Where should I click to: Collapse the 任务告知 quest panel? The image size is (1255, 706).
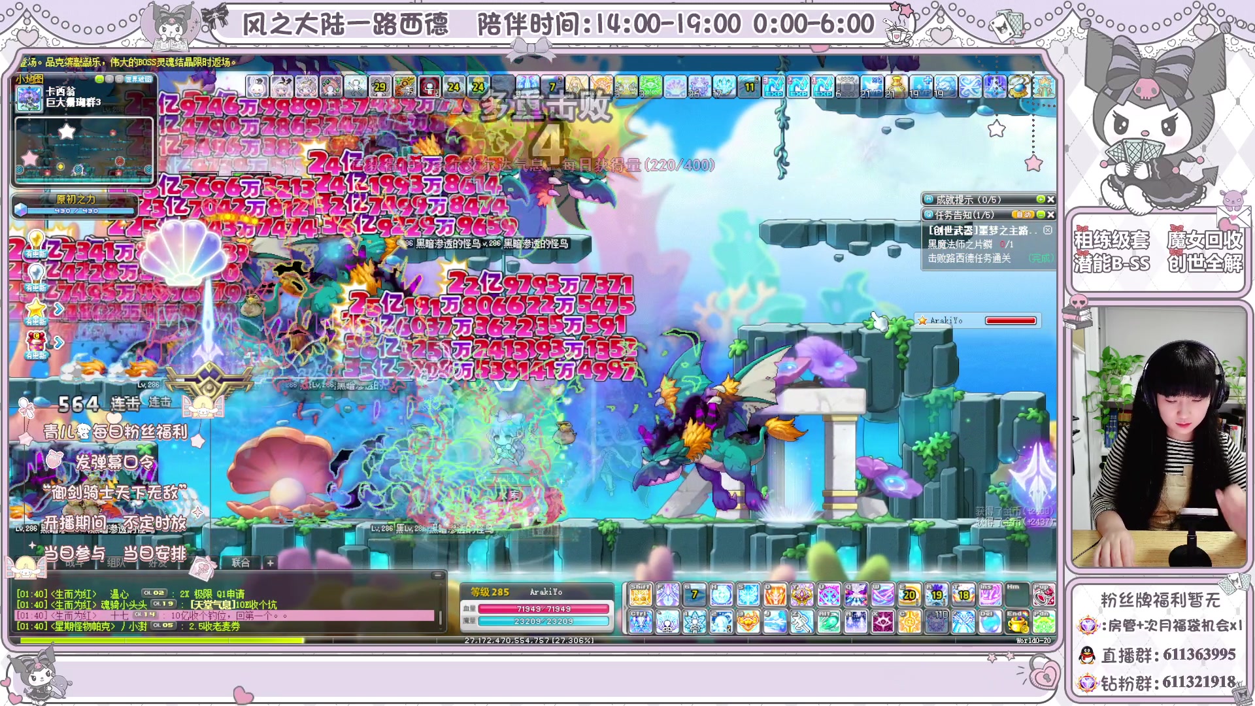[x=1041, y=214]
